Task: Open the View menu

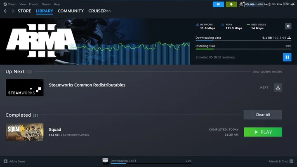Action: [23, 4]
